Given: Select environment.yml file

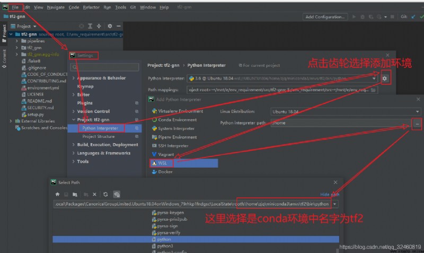Looking at the screenshot, I should click(x=40, y=88).
